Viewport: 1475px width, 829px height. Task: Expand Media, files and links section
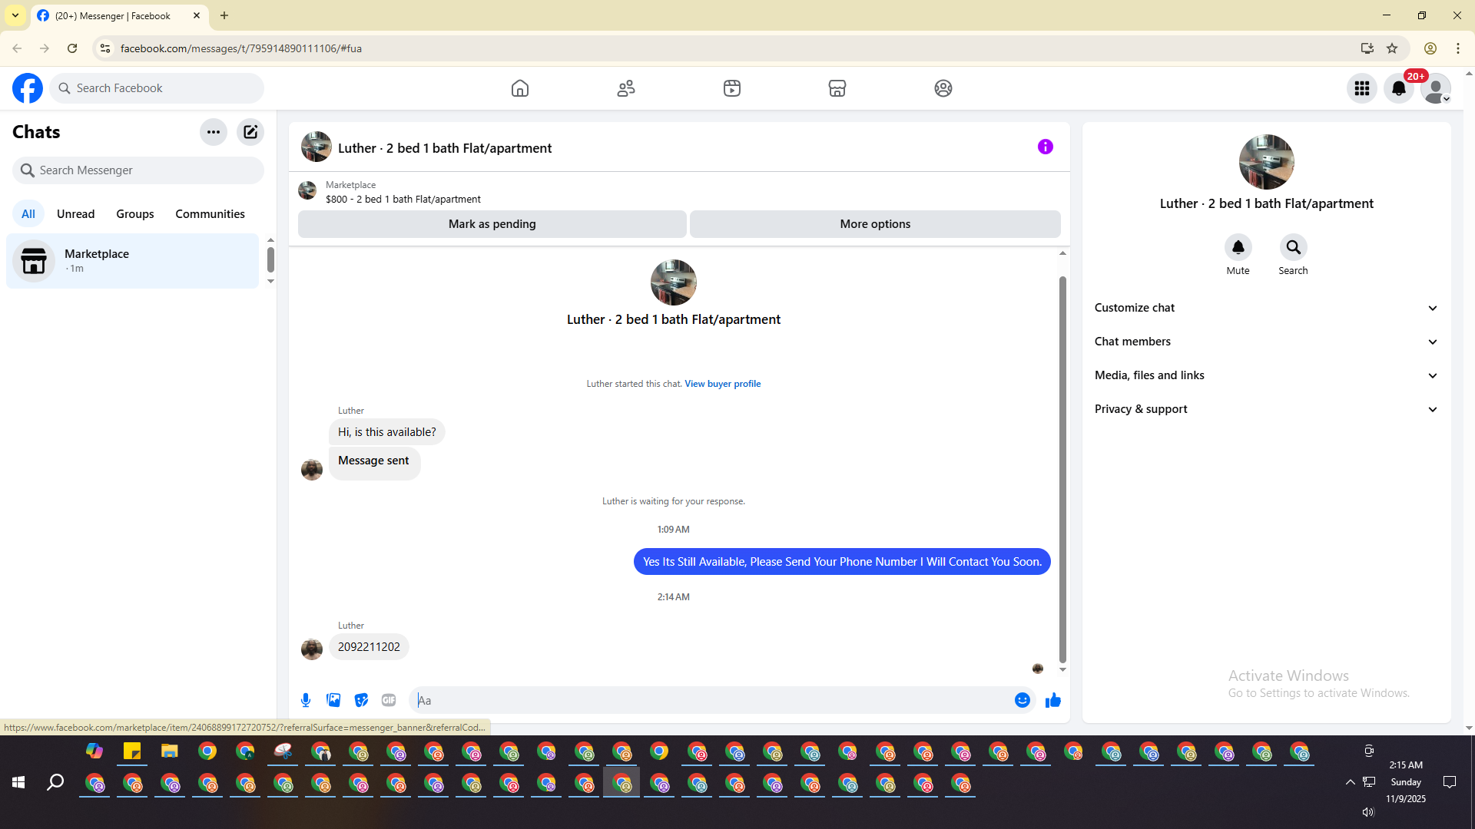coord(1265,375)
